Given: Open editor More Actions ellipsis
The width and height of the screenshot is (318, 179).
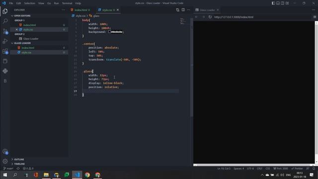Looking at the screenshot, I should tap(189, 10).
